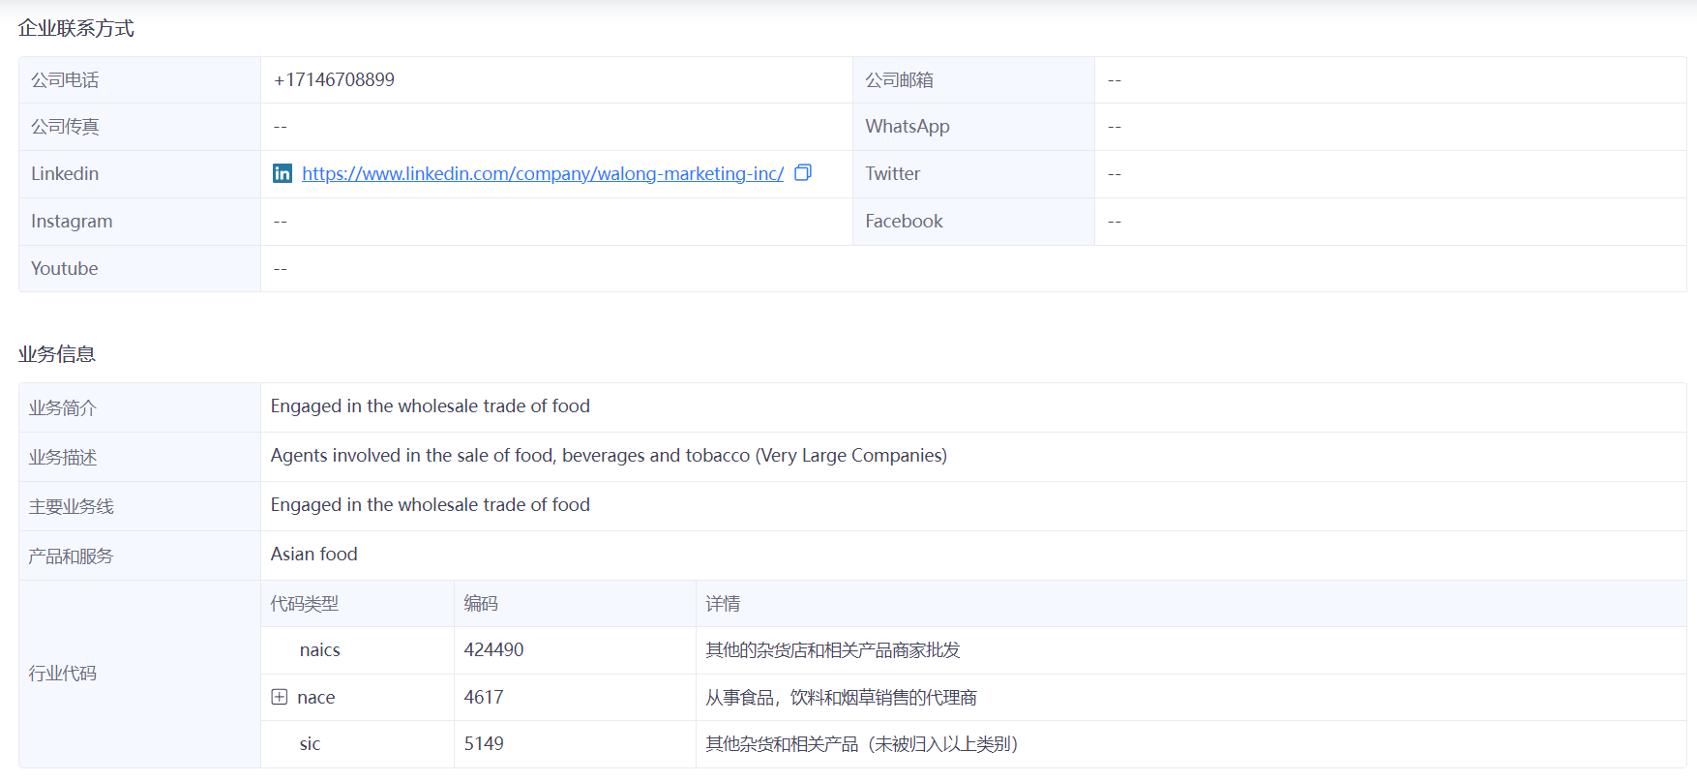Click the 公司邮箱 field label
Image resolution: width=1697 pixels, height=781 pixels.
tap(899, 79)
